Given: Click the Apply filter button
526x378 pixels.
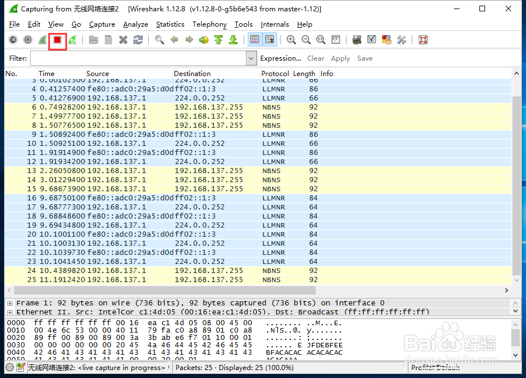Looking at the screenshot, I should pyautogui.click(x=340, y=58).
